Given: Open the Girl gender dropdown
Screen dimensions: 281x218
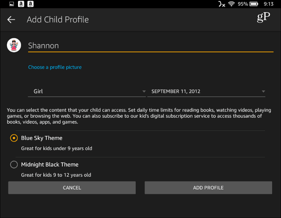Looking at the screenshot, I should point(87,91).
